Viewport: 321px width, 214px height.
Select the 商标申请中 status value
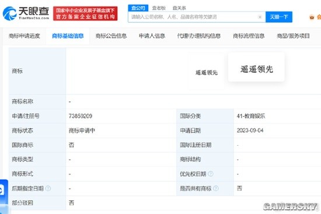pos(82,131)
